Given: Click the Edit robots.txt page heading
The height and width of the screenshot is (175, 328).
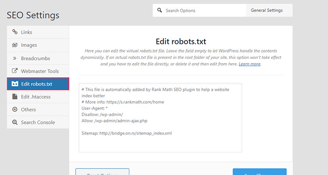Looking at the screenshot, I should 181,41.
